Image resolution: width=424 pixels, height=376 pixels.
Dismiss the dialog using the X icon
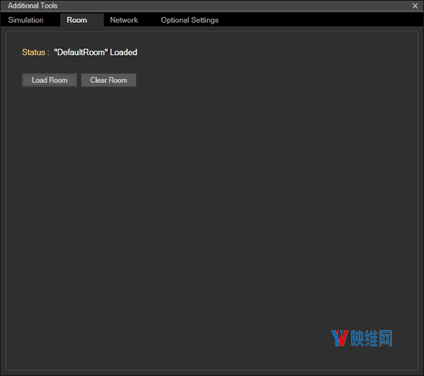click(415, 6)
